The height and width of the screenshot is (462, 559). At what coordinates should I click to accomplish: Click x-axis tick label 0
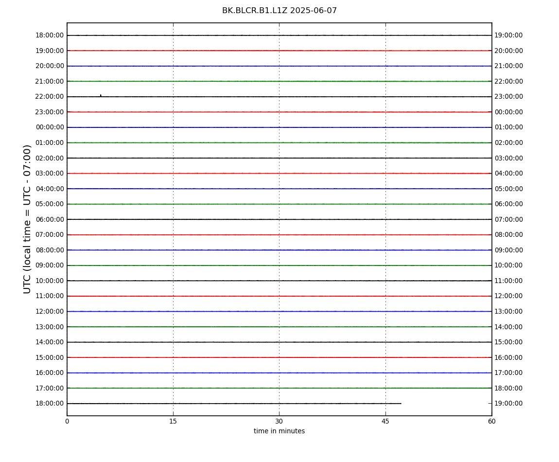click(x=67, y=421)
